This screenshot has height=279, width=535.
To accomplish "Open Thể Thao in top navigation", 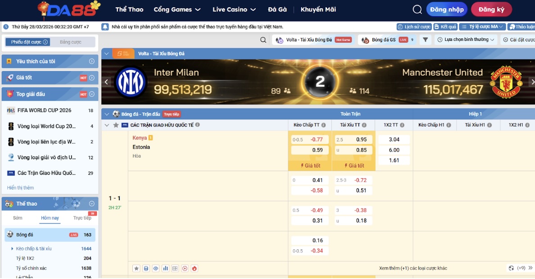I will 129,9.
